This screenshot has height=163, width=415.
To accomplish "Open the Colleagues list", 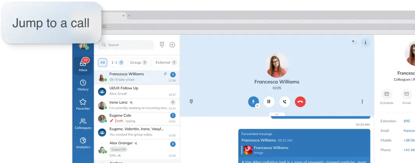I will 83,123.
